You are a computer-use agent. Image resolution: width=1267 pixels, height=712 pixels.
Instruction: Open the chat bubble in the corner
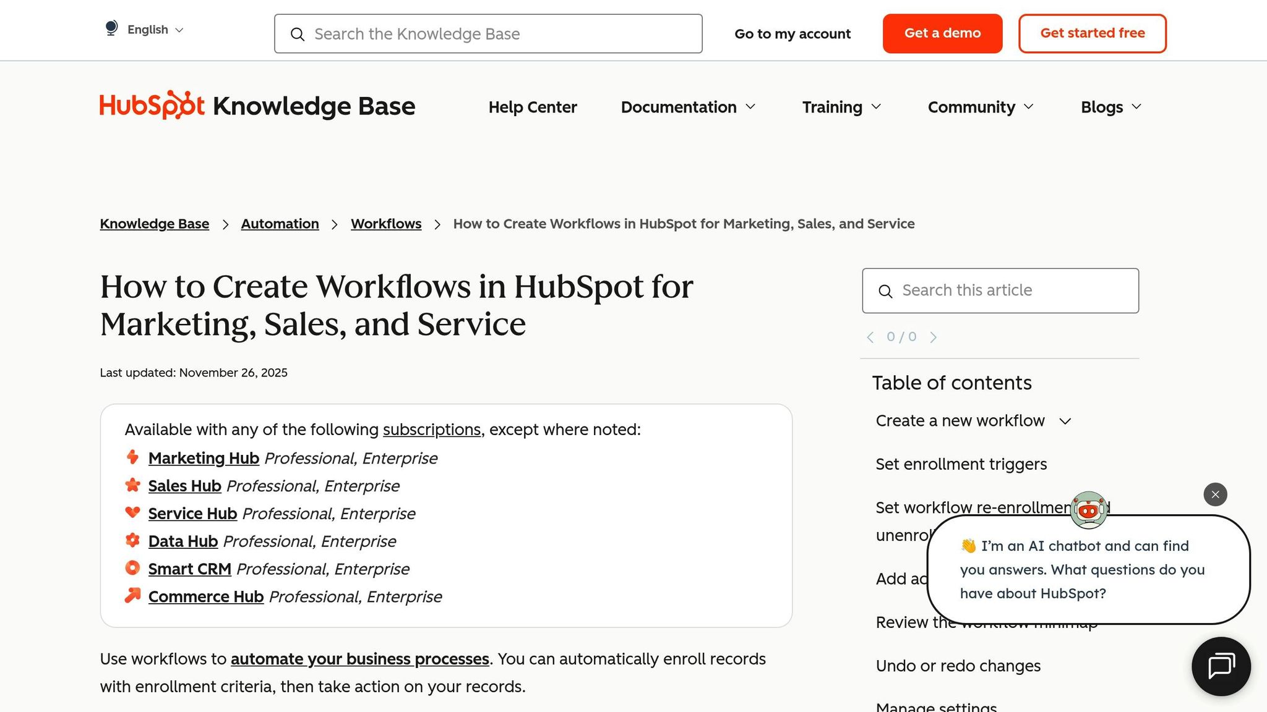[1221, 666]
